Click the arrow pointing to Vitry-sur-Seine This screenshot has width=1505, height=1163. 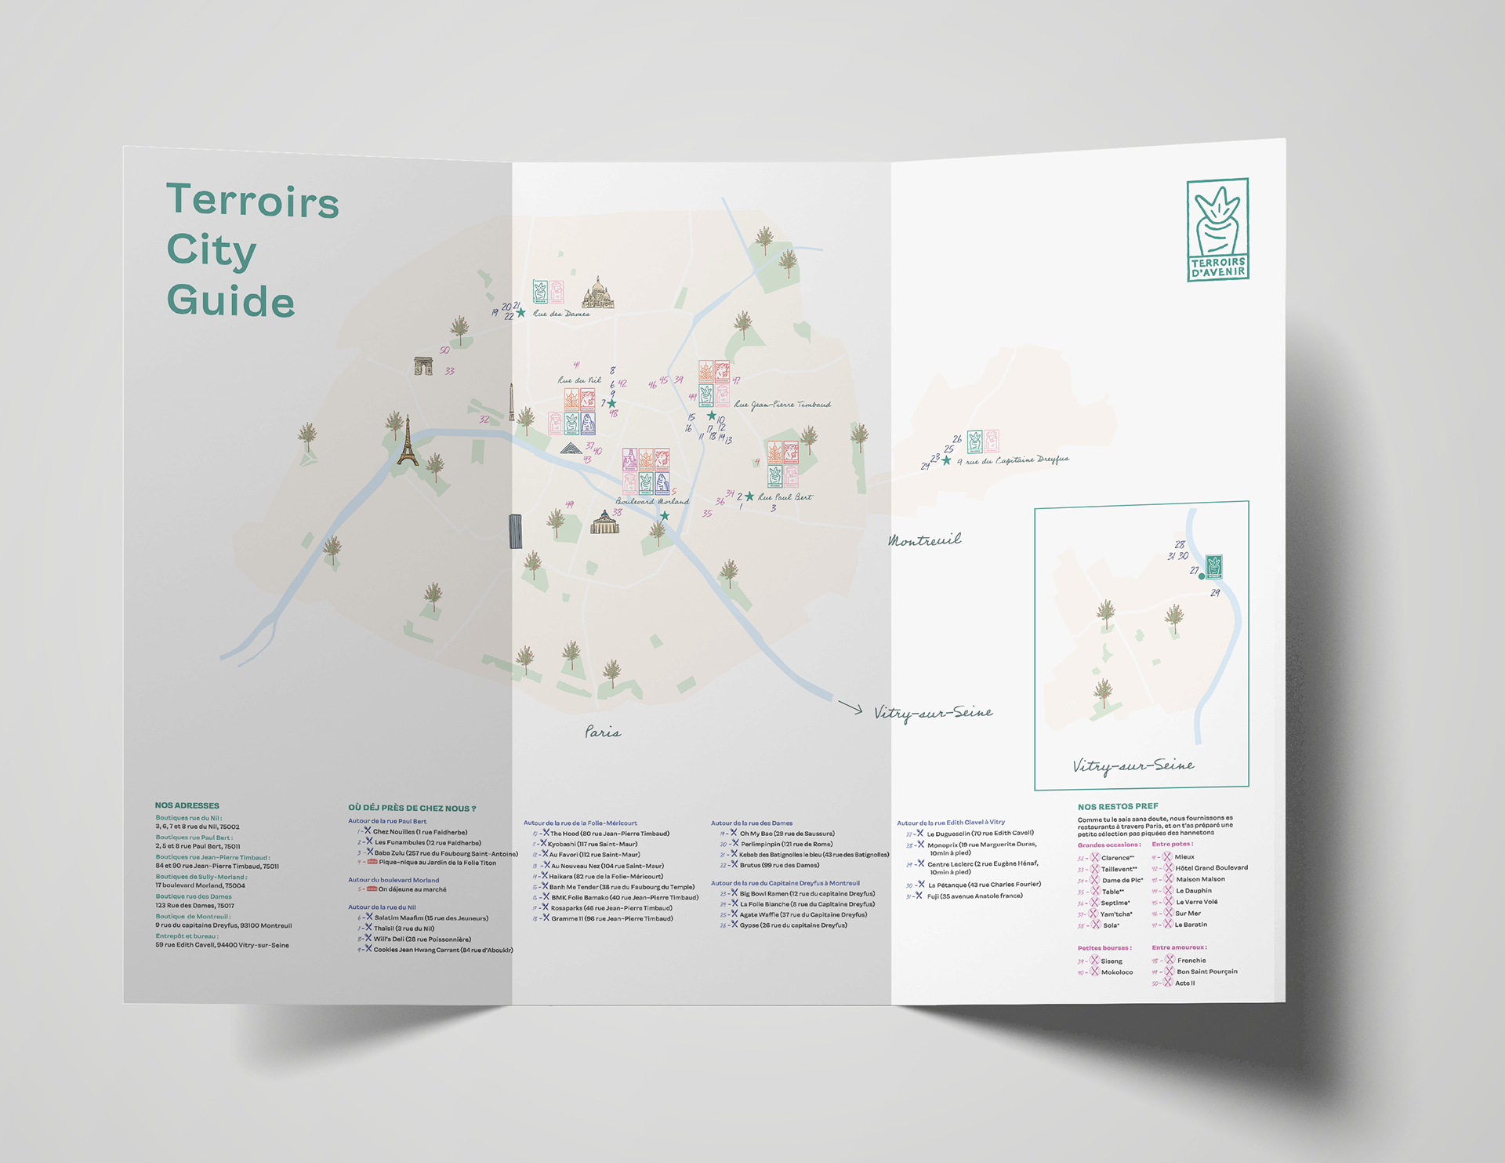click(850, 707)
